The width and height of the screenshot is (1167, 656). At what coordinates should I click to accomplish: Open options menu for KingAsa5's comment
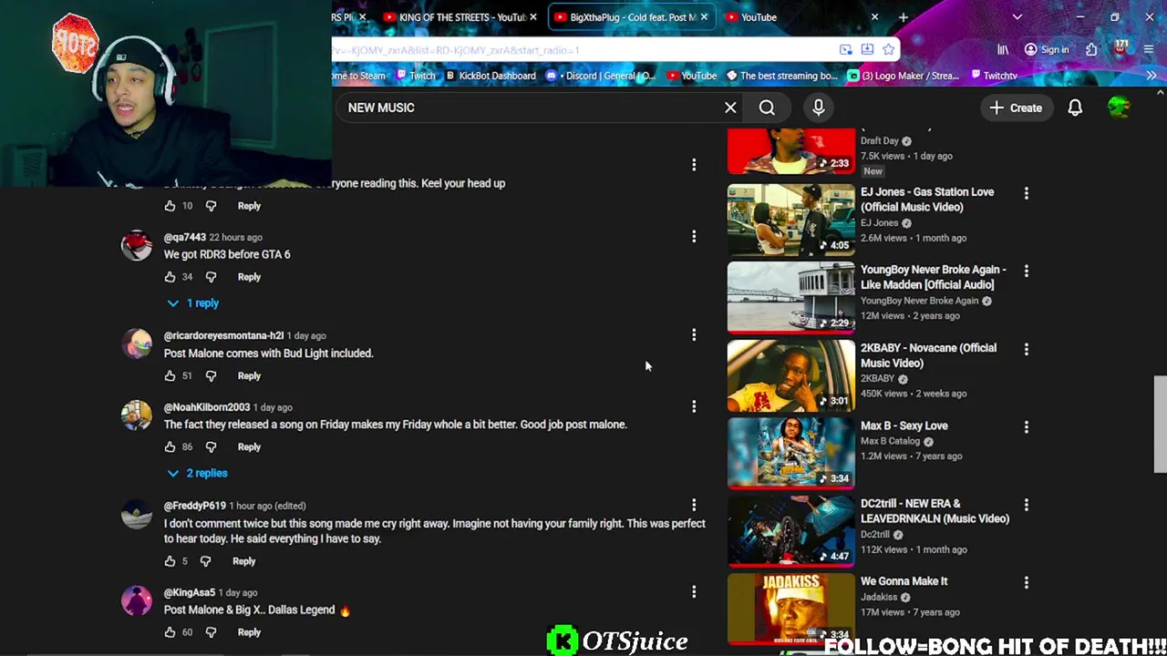coord(694,592)
